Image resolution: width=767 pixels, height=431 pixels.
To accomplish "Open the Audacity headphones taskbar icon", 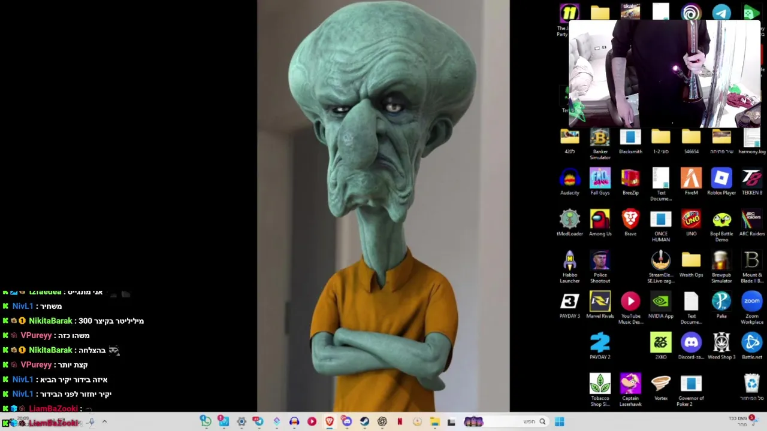I will [294, 422].
